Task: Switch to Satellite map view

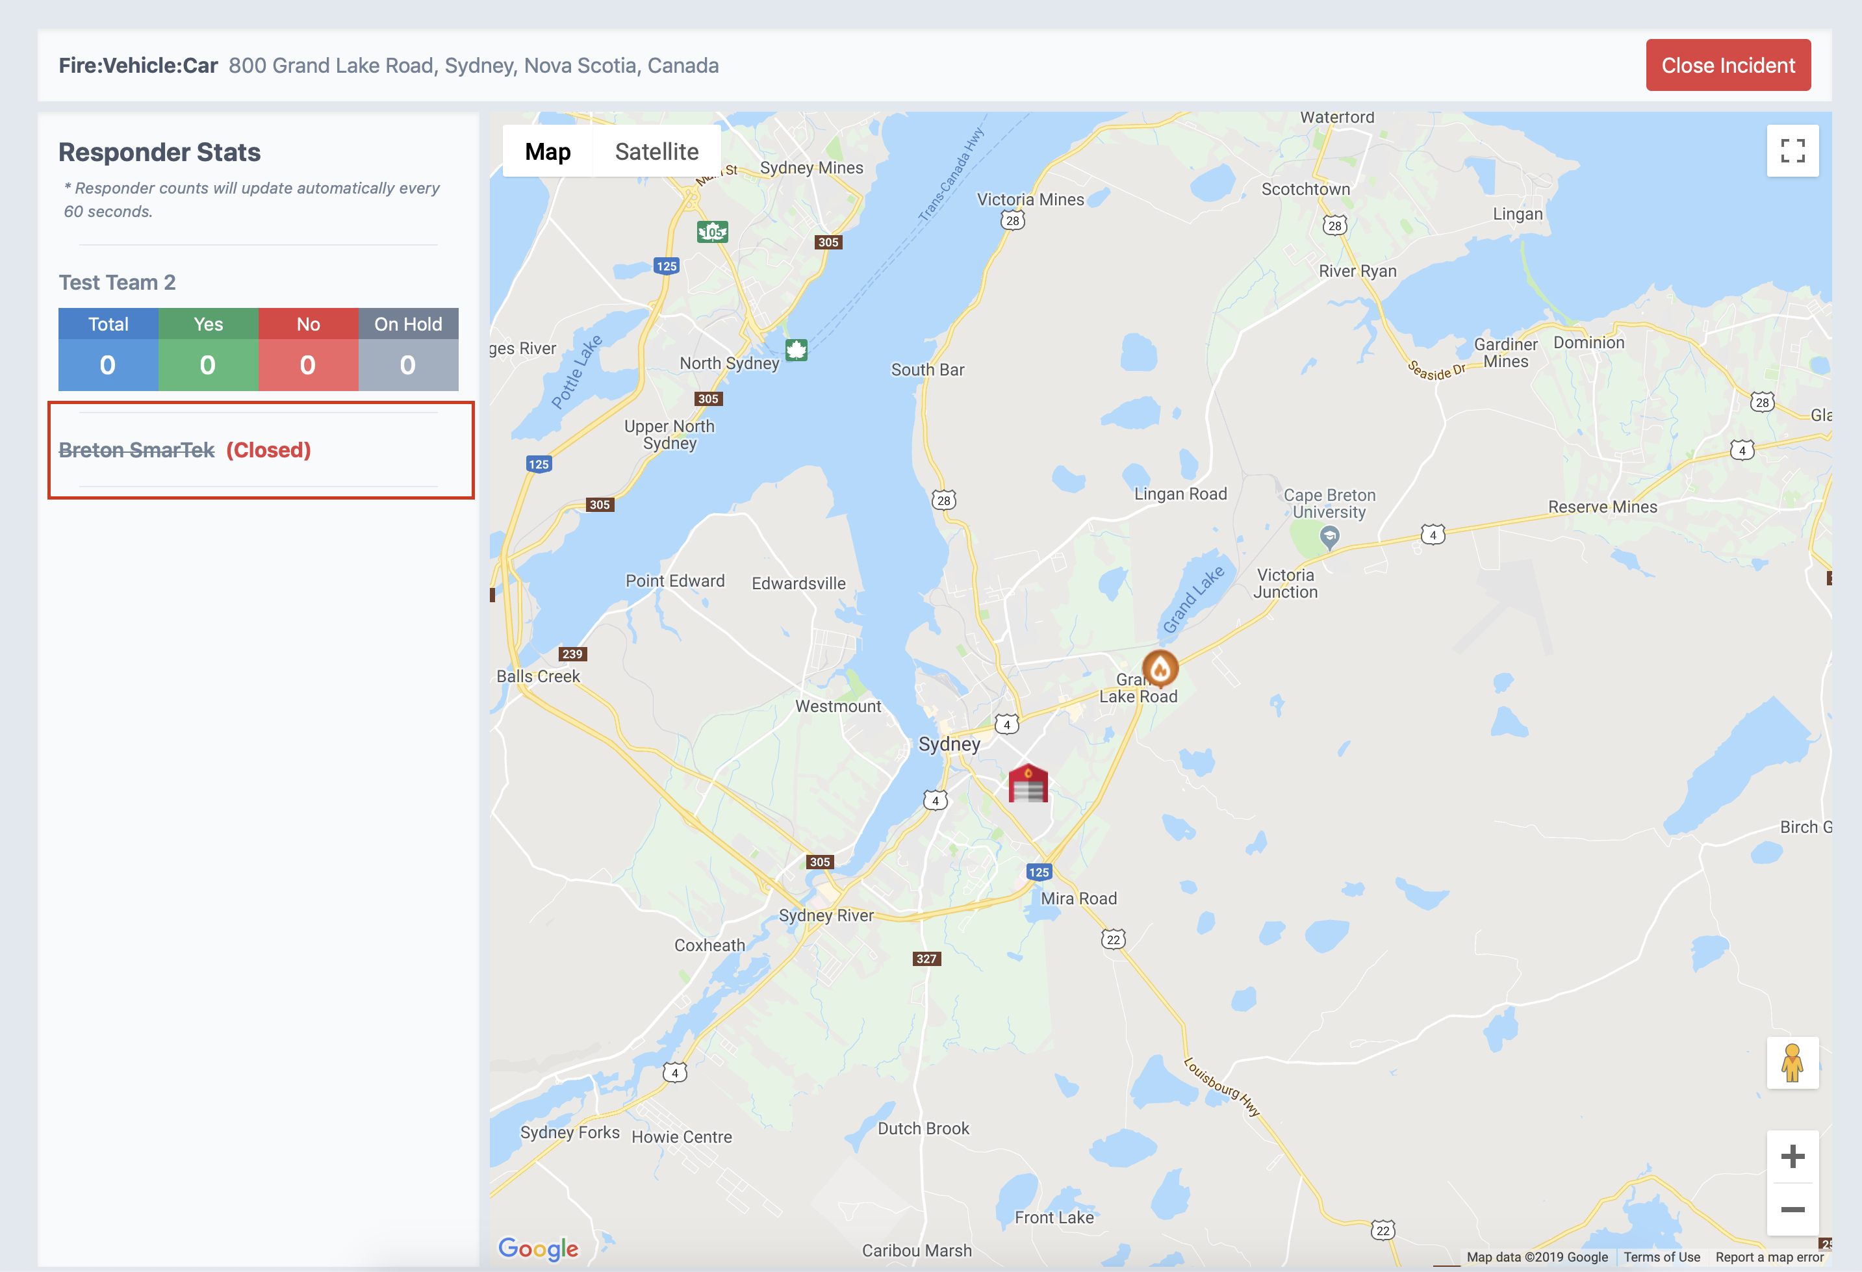Action: pyautogui.click(x=655, y=150)
